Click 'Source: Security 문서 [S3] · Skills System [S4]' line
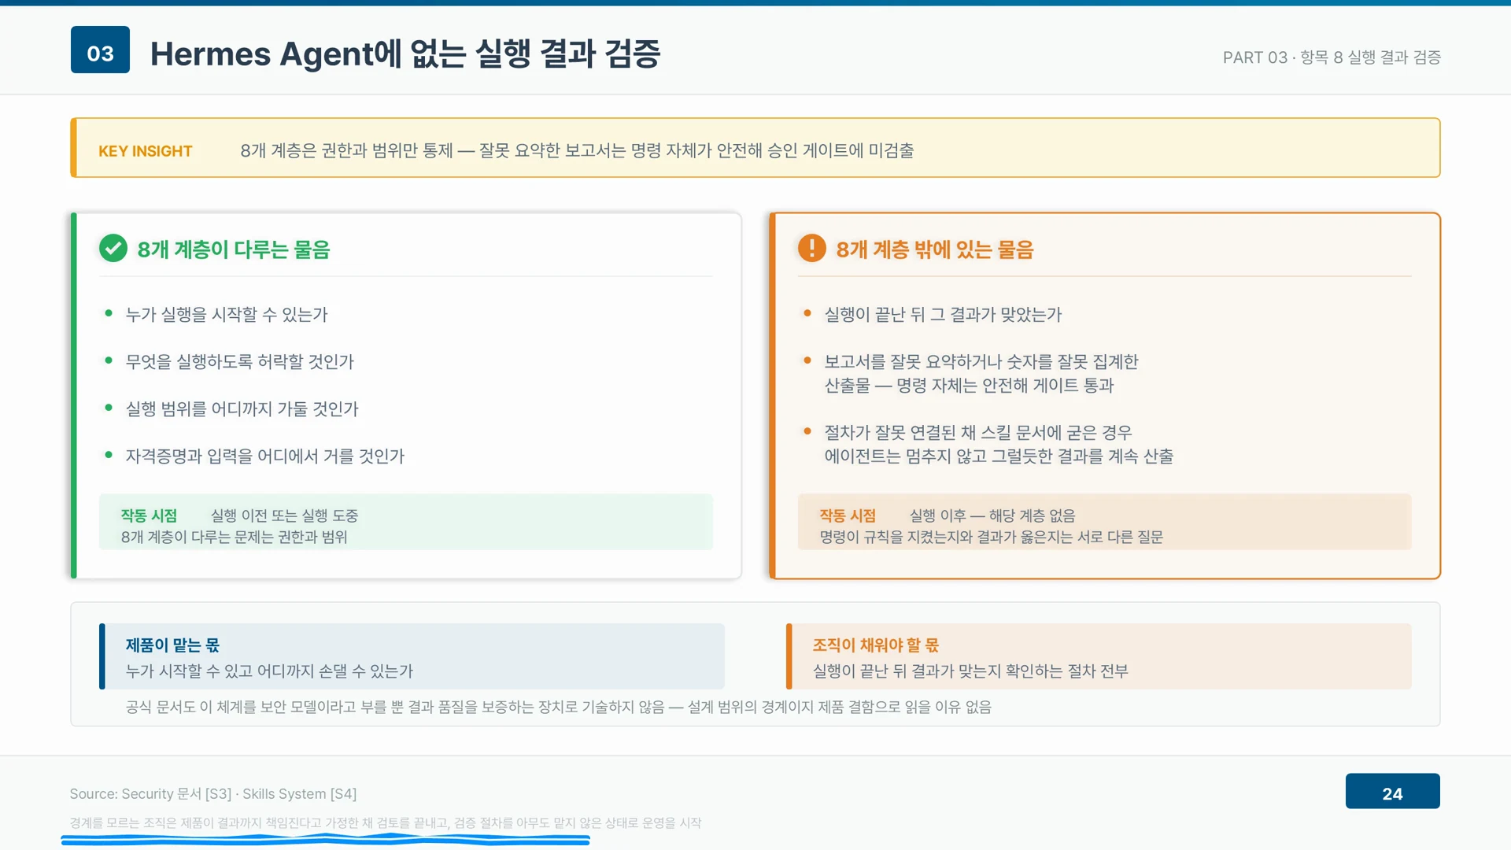The width and height of the screenshot is (1511, 850). click(212, 793)
